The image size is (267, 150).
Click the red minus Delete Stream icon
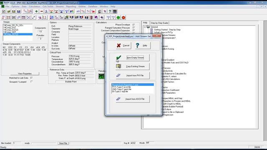click(41, 11)
